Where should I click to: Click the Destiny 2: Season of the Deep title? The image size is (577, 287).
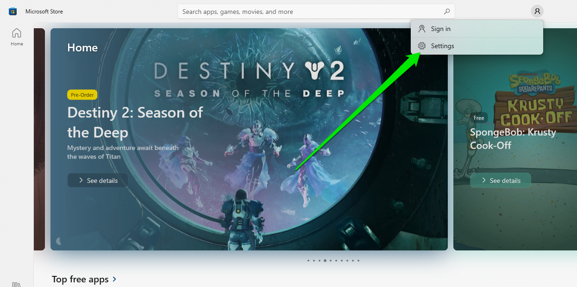coord(135,122)
